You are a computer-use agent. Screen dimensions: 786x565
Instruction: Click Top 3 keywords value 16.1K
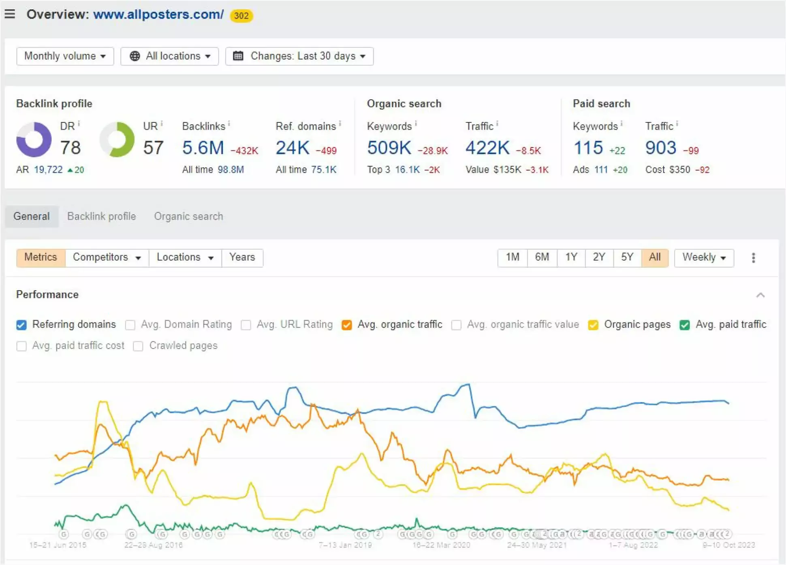407,170
